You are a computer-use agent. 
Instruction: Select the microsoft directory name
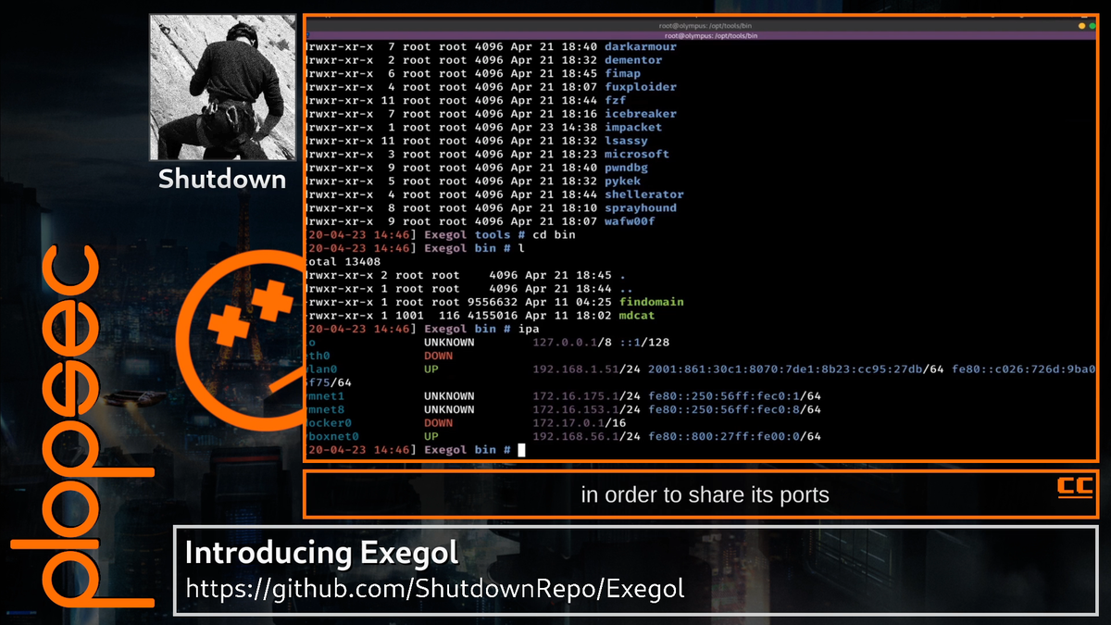click(637, 154)
